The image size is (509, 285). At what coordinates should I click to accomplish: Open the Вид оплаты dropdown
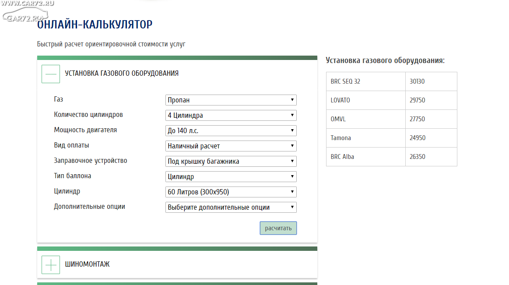pos(231,146)
